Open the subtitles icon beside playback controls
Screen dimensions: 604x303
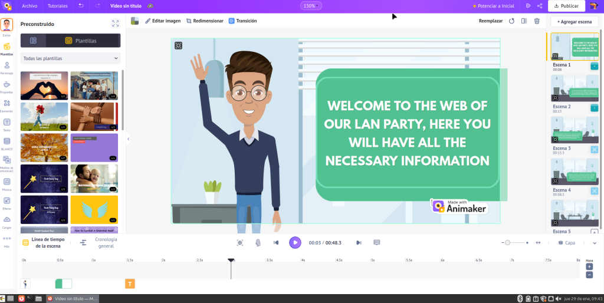[x=377, y=242]
